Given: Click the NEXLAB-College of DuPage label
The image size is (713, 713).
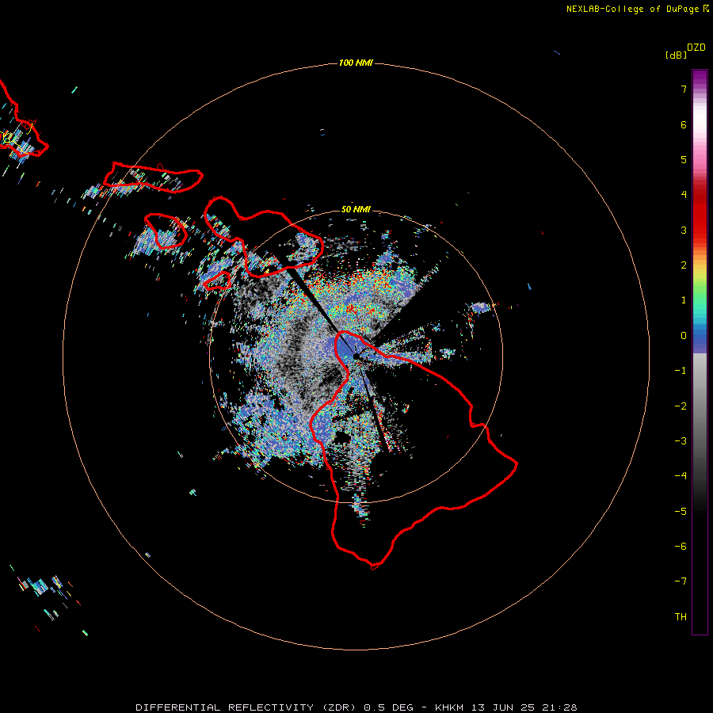Looking at the screenshot, I should click(x=632, y=9).
